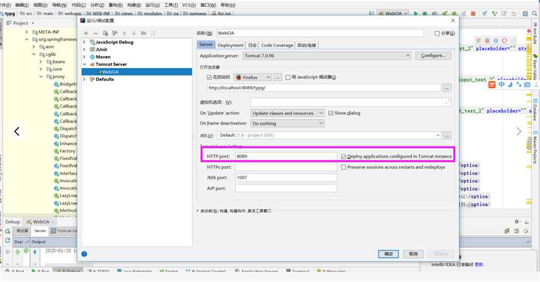The image size is (540, 282).
Task: Click HTTP port field with 8089
Action: [286, 156]
